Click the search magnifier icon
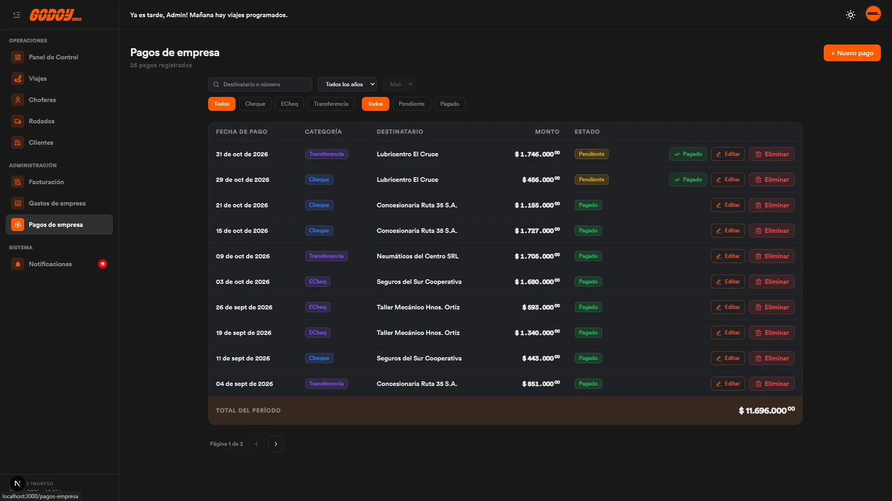Viewport: 892px width, 501px height. tap(216, 84)
